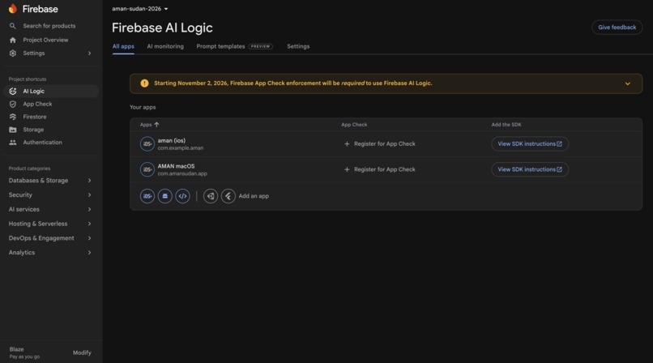
Task: Click the Project Overview home icon
Action: [12, 40]
